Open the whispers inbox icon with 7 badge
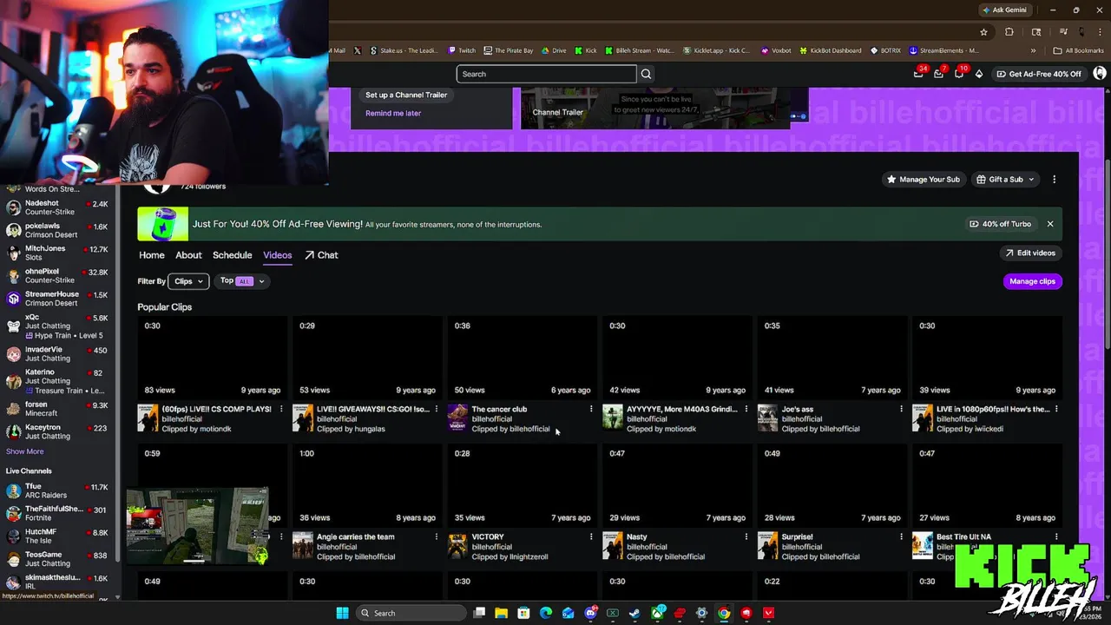Screen dimensions: 1111x625 pyautogui.click(x=939, y=74)
